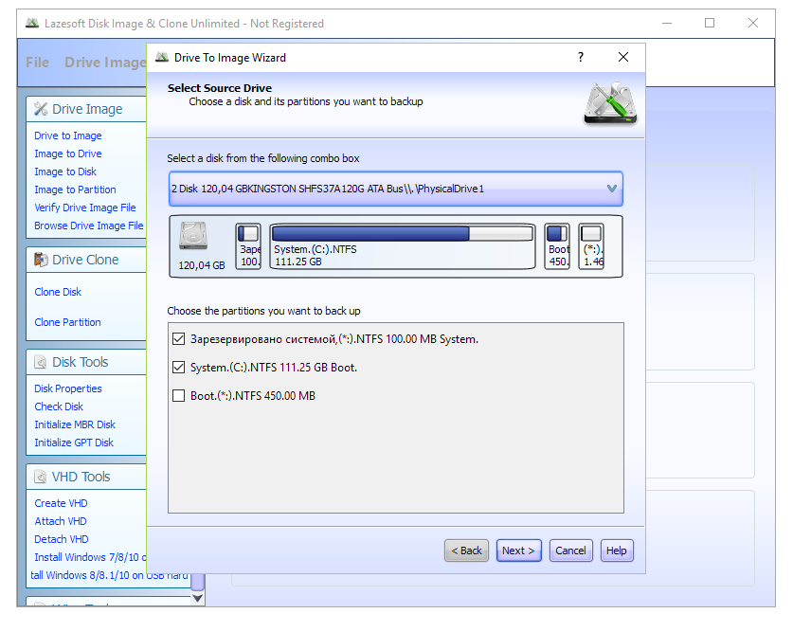793x632 pixels.
Task: Open Install Windows 7/8/10 link
Action: point(90,557)
